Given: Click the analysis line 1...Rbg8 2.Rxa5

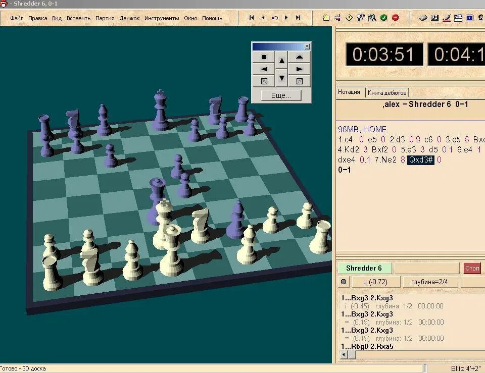Looking at the screenshot, I should click(x=367, y=346).
